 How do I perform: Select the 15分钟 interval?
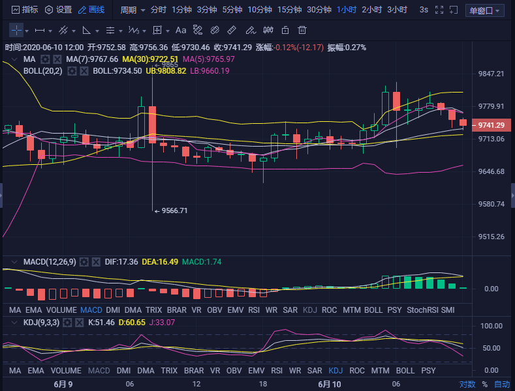point(289,10)
